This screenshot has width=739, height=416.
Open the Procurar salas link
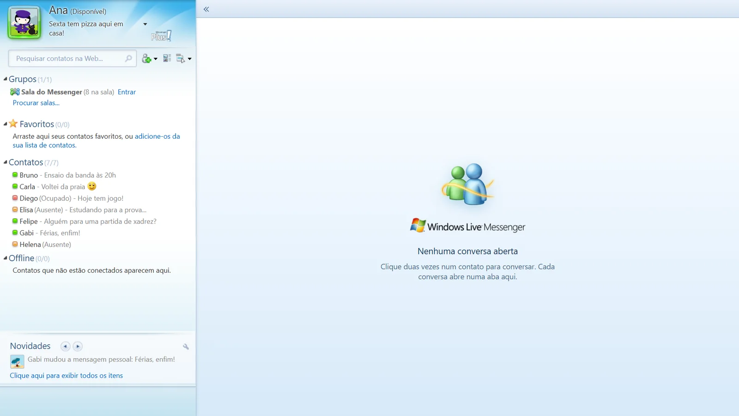[36, 103]
